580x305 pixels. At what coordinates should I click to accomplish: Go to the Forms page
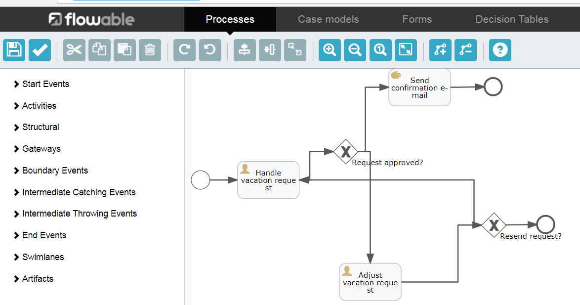tap(417, 19)
